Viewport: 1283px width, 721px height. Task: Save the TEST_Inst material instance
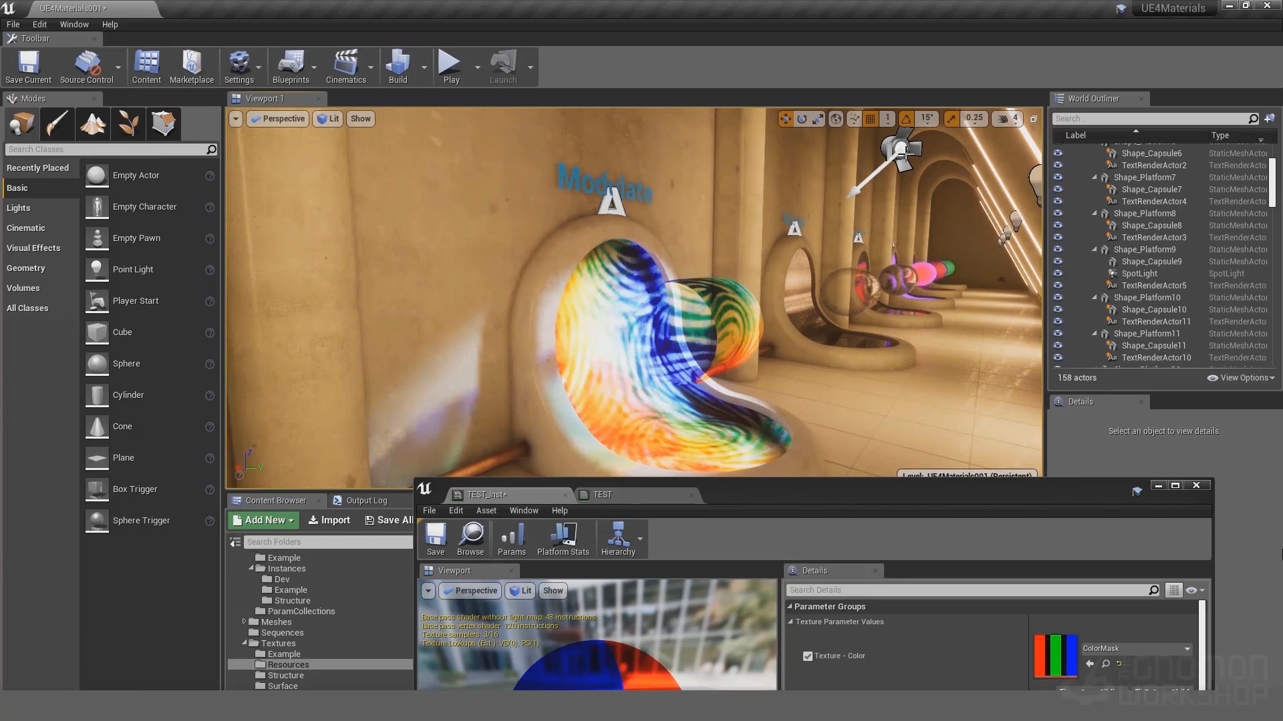(435, 539)
